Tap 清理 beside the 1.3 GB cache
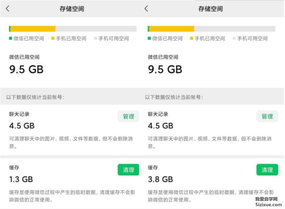Image resolution: width=285 pixels, height=209 pixels. tap(128, 170)
